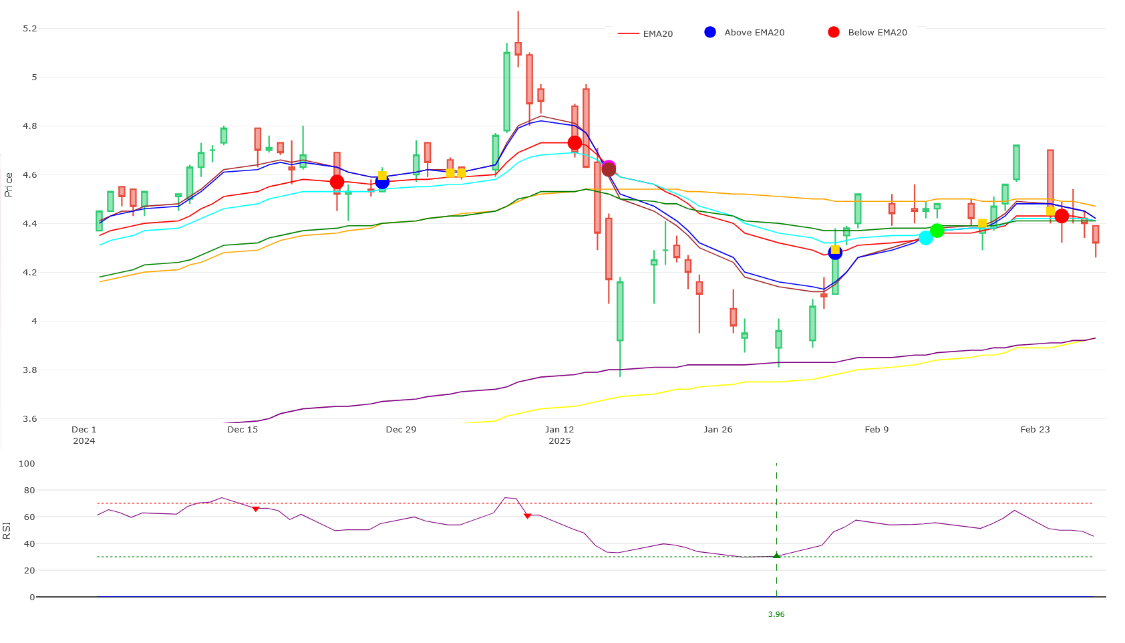Click the cyan circle marker on the chart
This screenshot has width=1125, height=643.
[x=925, y=237]
